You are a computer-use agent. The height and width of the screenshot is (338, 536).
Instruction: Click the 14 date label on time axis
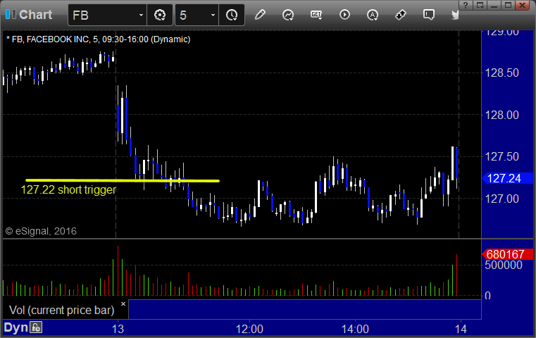461,329
